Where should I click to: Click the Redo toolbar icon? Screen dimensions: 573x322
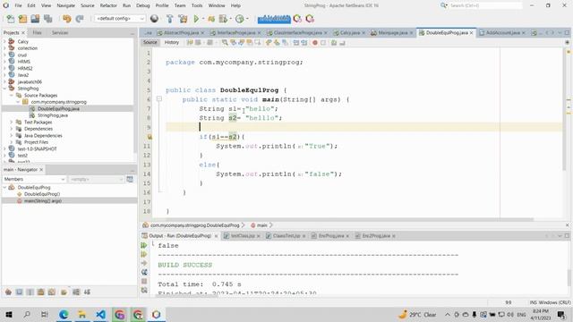[x=80, y=19]
